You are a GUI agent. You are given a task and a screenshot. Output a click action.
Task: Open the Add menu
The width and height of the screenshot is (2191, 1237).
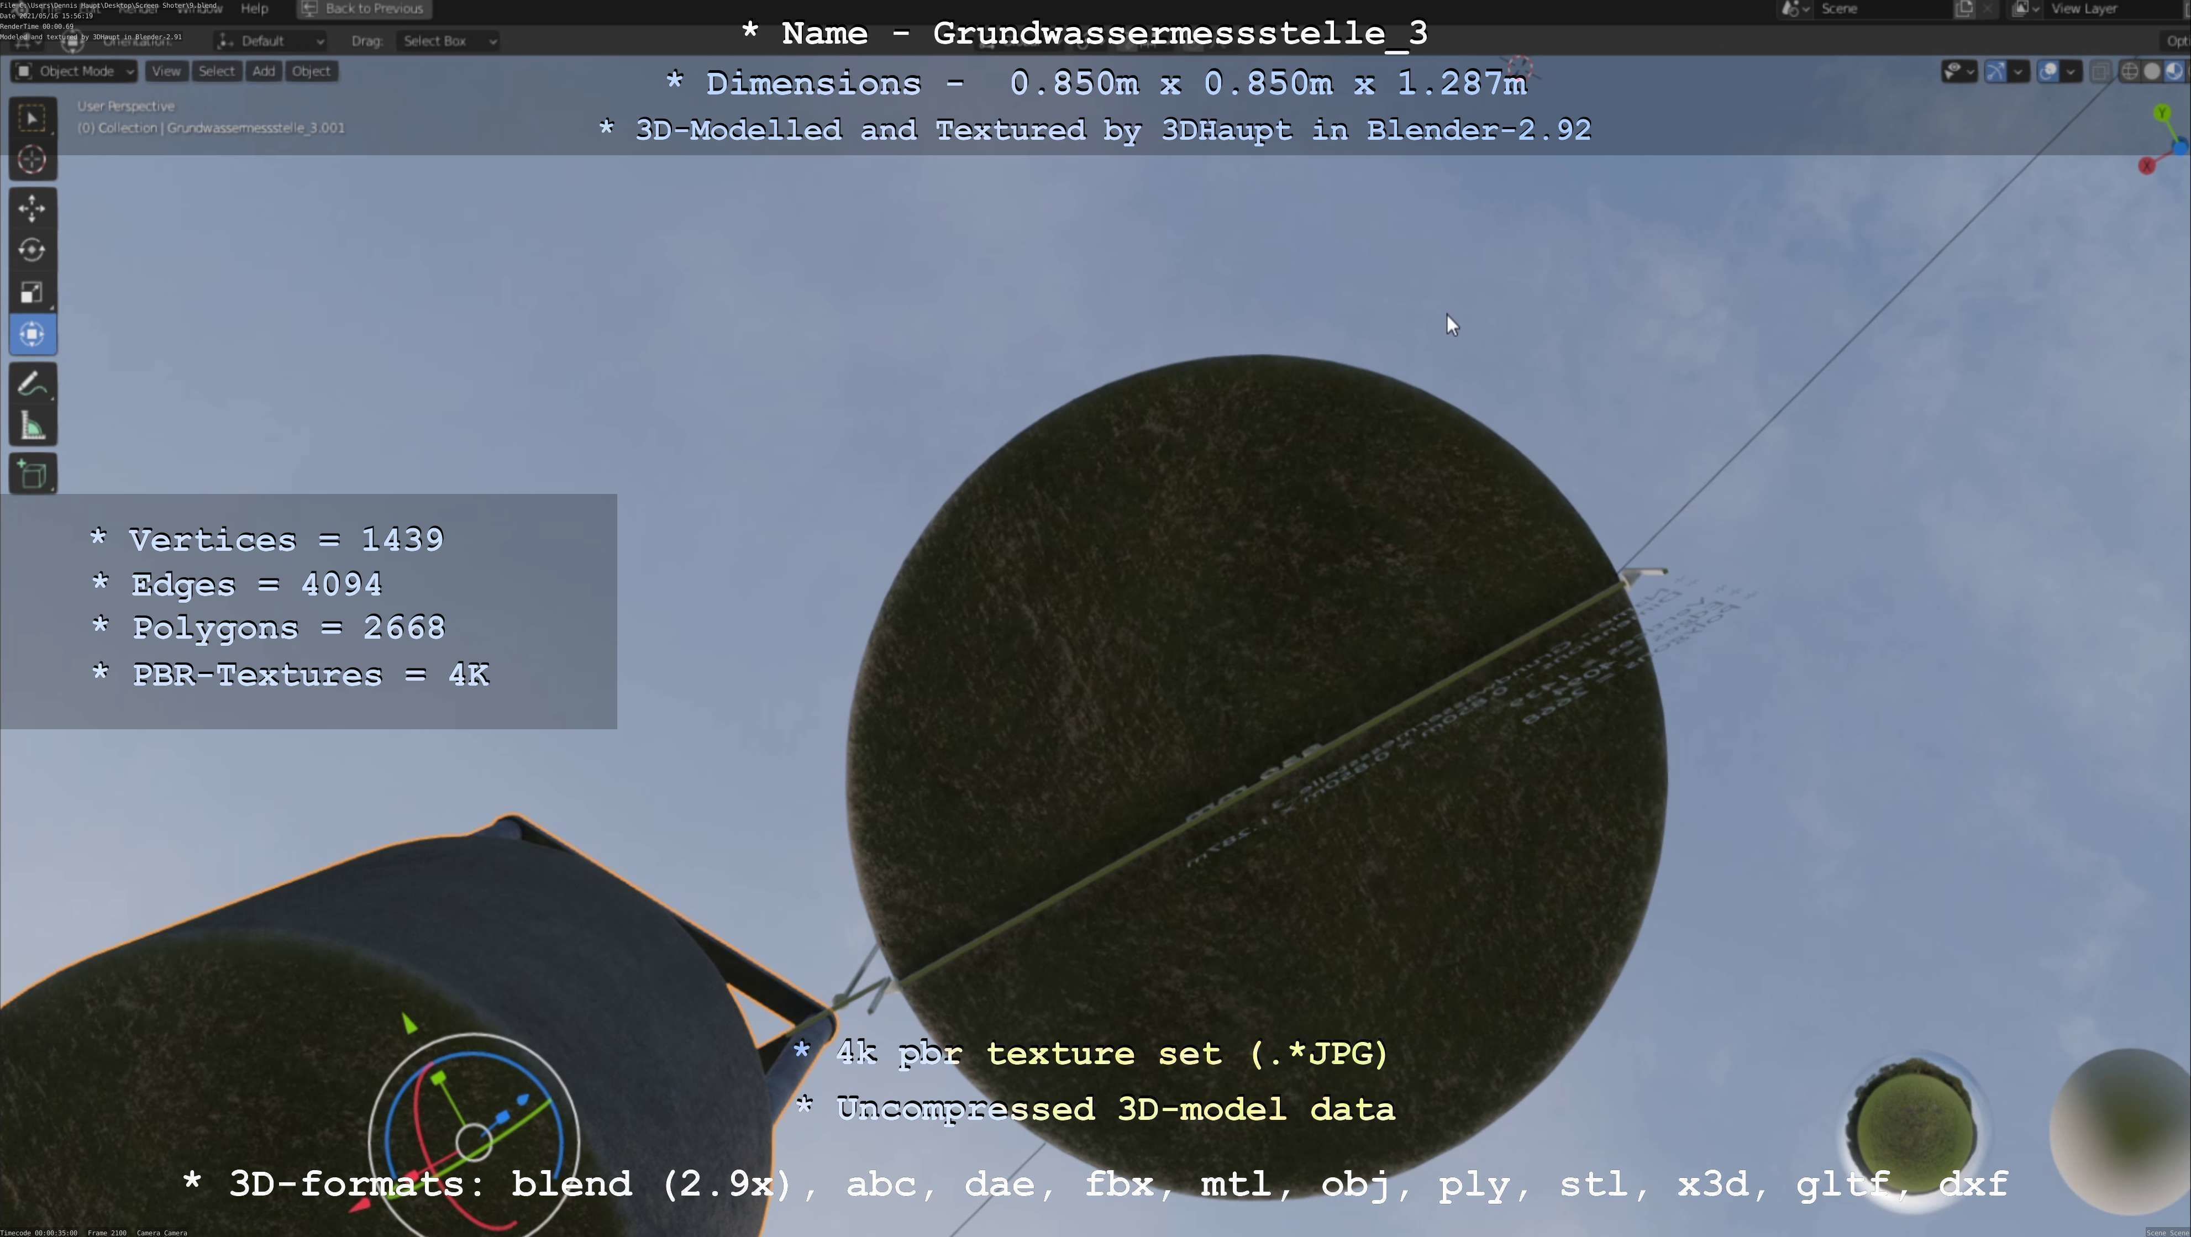coord(264,71)
